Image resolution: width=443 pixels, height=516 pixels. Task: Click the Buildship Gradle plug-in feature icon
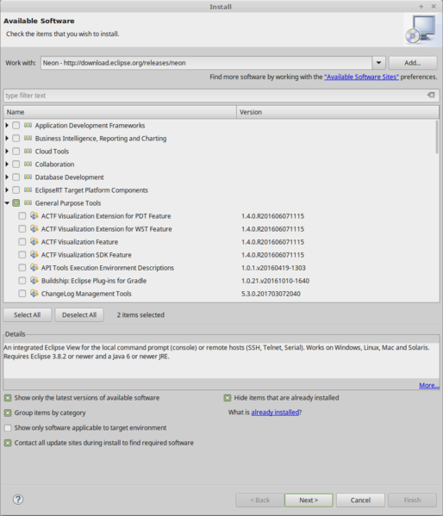(x=34, y=280)
